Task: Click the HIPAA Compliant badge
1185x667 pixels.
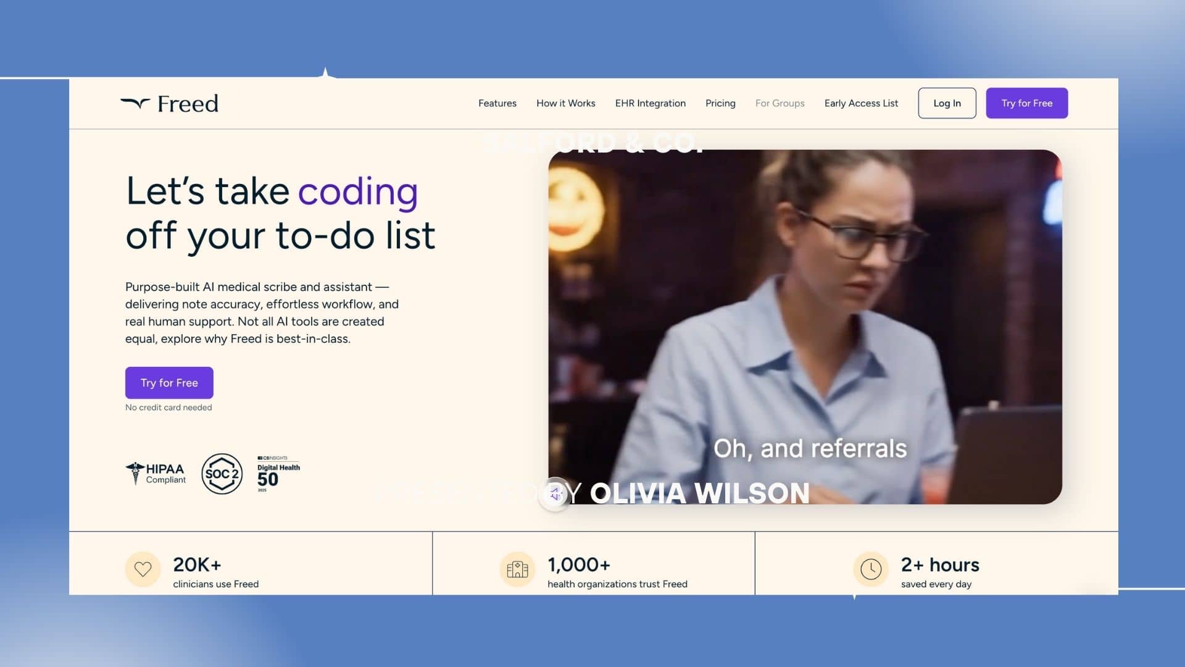Action: (x=156, y=474)
